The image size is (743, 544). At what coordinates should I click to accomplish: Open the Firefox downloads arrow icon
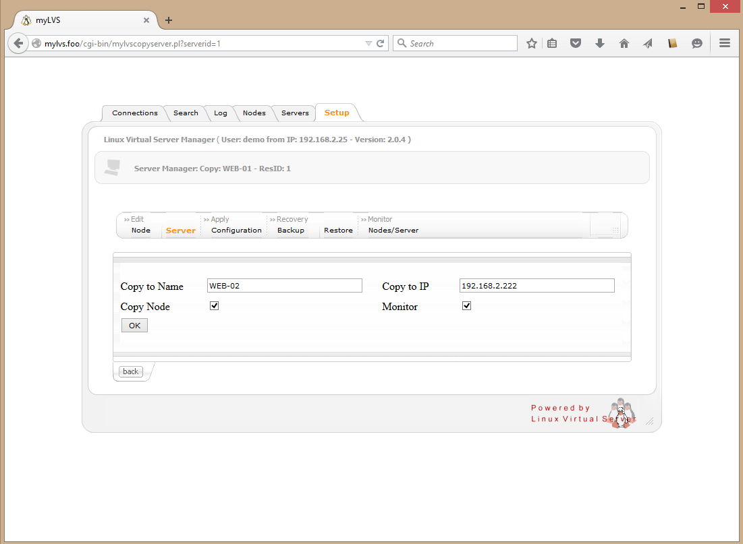(599, 43)
